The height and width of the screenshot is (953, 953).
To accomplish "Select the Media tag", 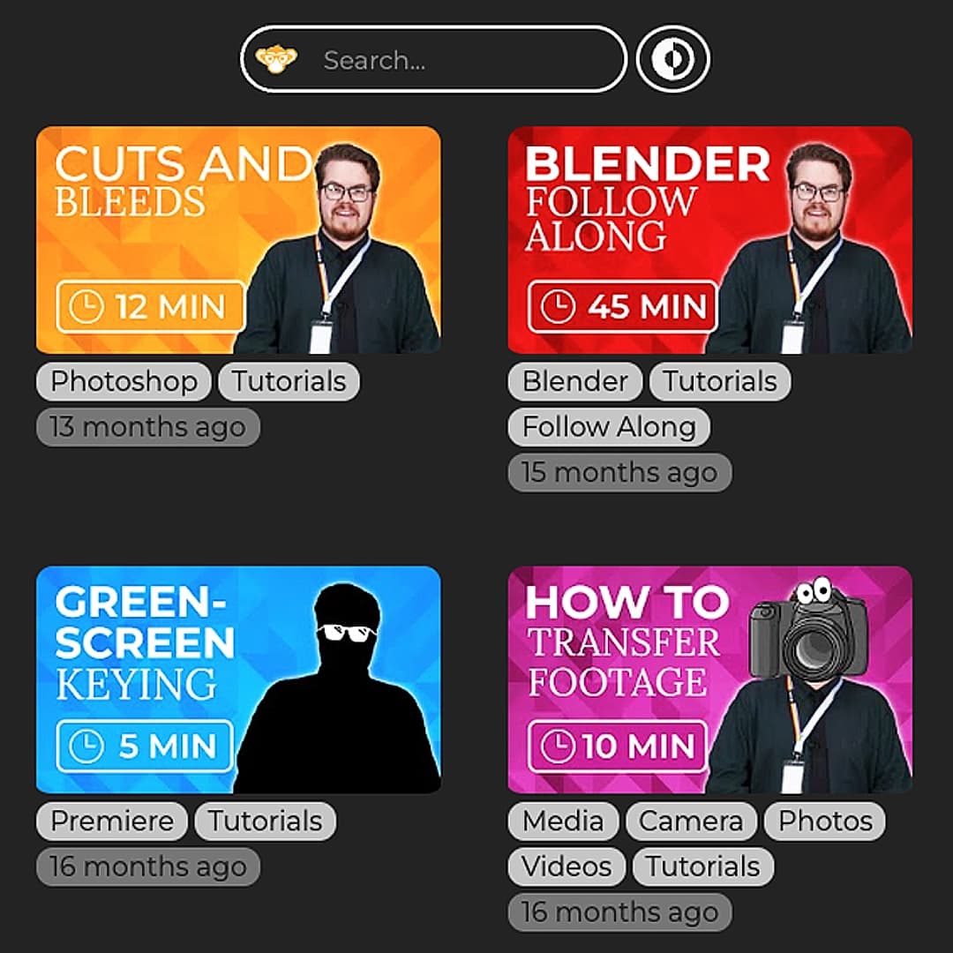I will (563, 822).
